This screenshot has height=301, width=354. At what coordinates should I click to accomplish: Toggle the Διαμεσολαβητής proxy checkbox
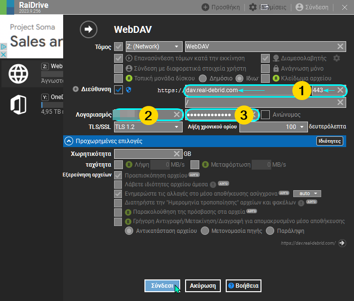(x=265, y=58)
